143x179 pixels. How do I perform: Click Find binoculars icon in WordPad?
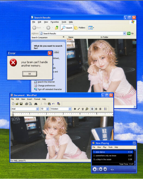click(x=36, y=104)
